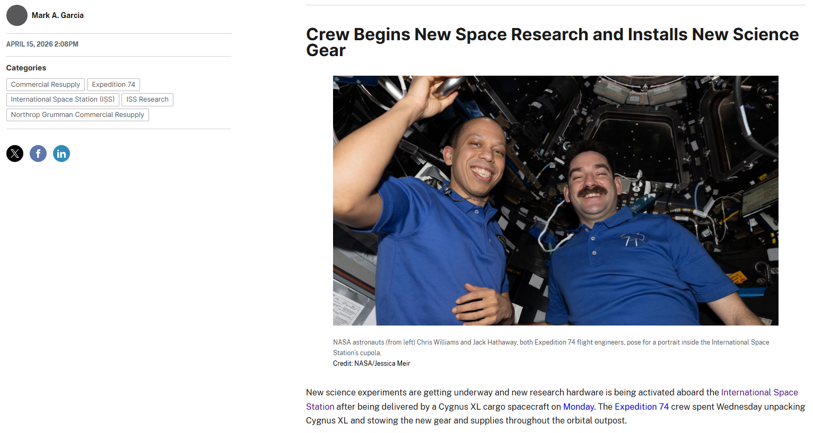
Task: Open Northrop Grumman Commercial Resupply tag
Action: (x=77, y=115)
